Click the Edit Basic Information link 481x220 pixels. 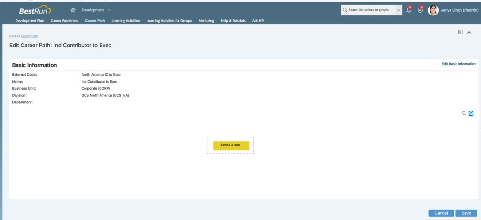(x=458, y=64)
